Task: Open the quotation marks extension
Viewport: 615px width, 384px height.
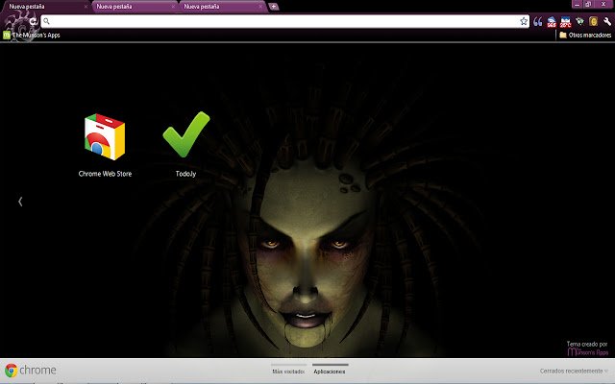Action: (538, 21)
